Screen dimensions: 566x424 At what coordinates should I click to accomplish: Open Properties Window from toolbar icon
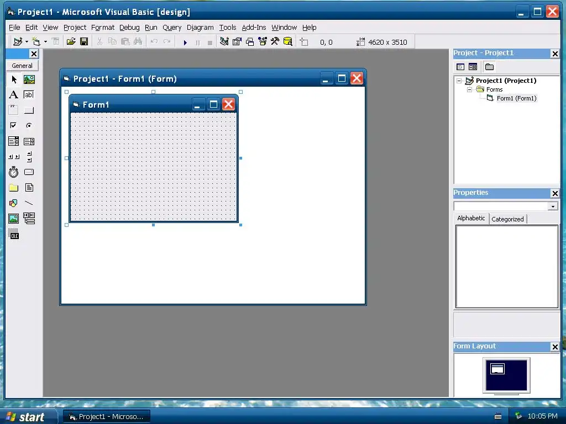tap(237, 42)
